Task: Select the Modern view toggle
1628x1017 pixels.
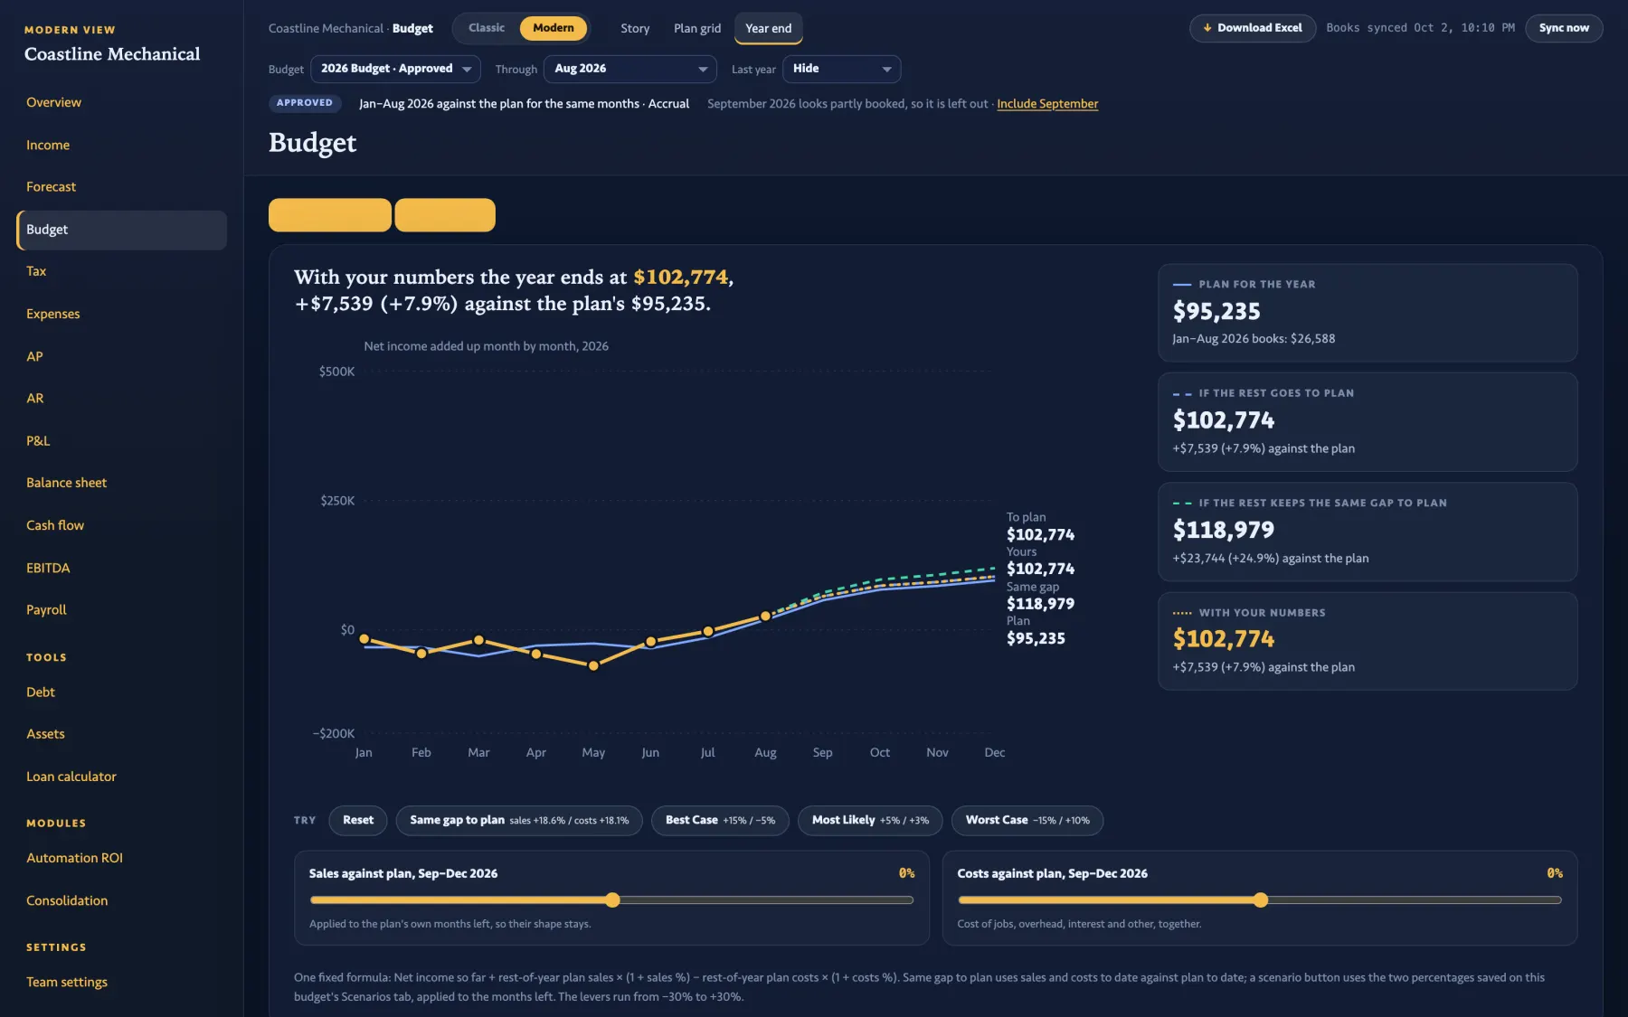Action: [x=554, y=28]
